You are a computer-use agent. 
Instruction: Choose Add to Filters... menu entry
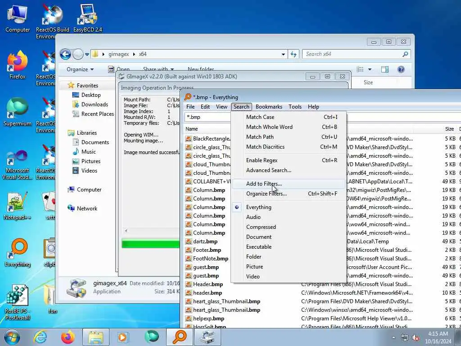point(288,184)
